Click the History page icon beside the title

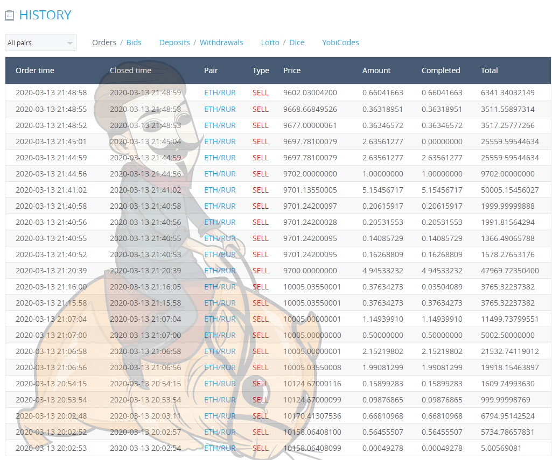(10, 16)
